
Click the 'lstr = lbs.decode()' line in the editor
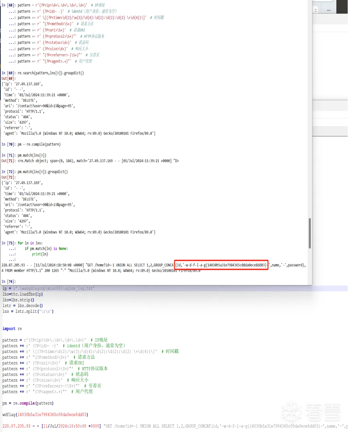coord(23,306)
